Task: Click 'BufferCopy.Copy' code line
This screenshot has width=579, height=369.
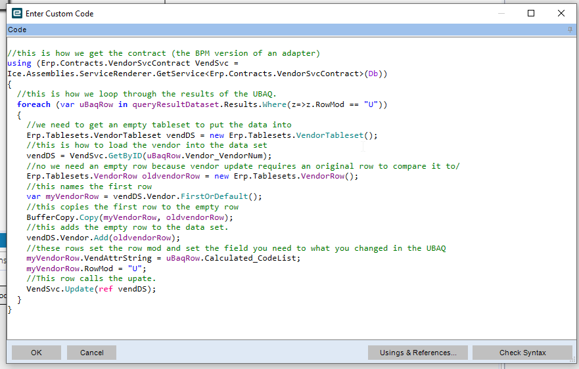Action: (x=129, y=217)
